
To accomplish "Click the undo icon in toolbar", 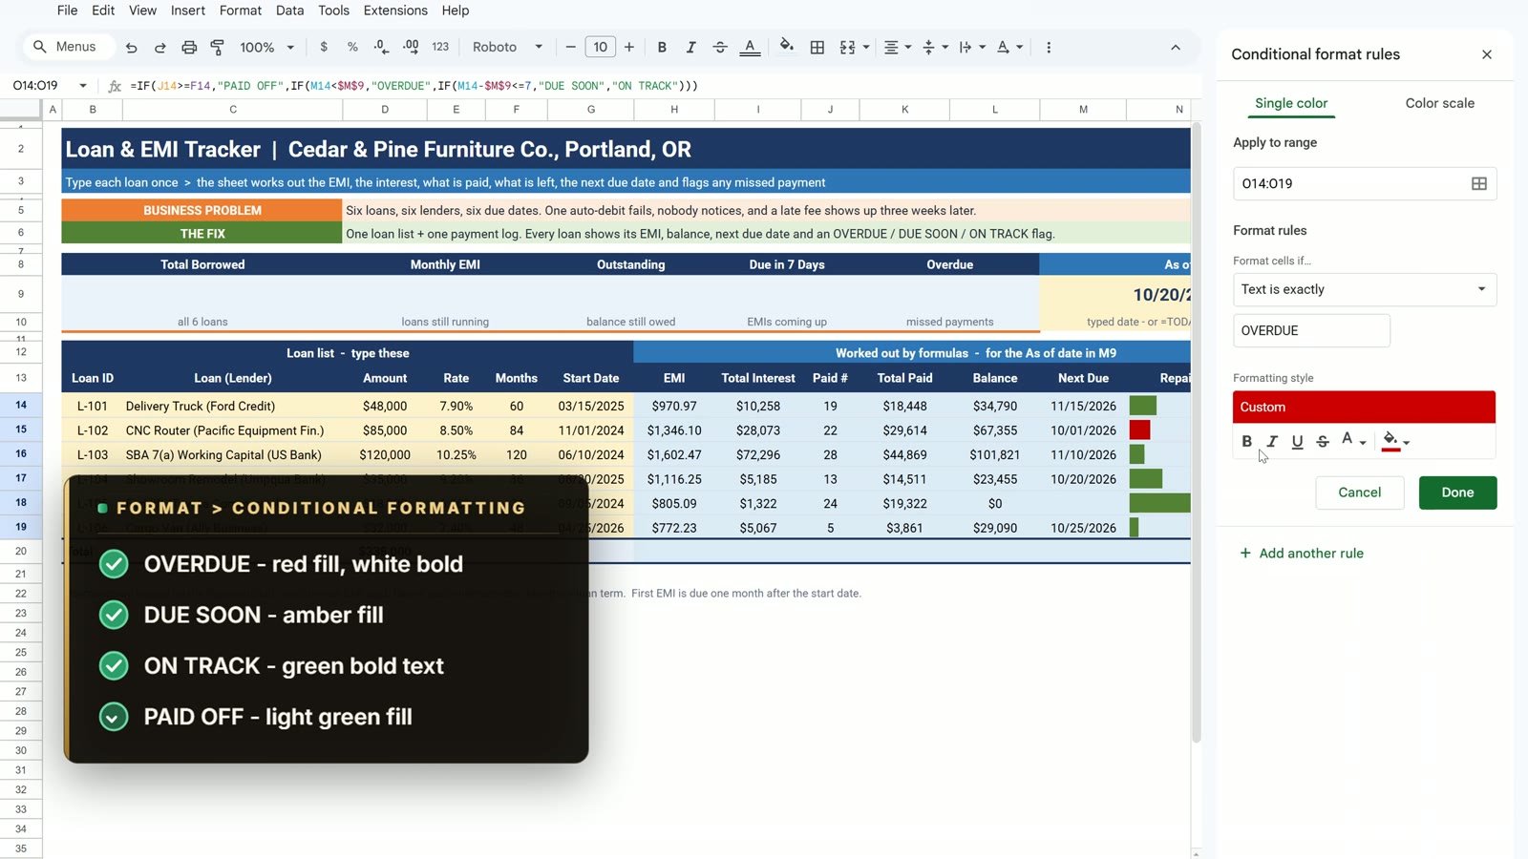I will point(132,47).
